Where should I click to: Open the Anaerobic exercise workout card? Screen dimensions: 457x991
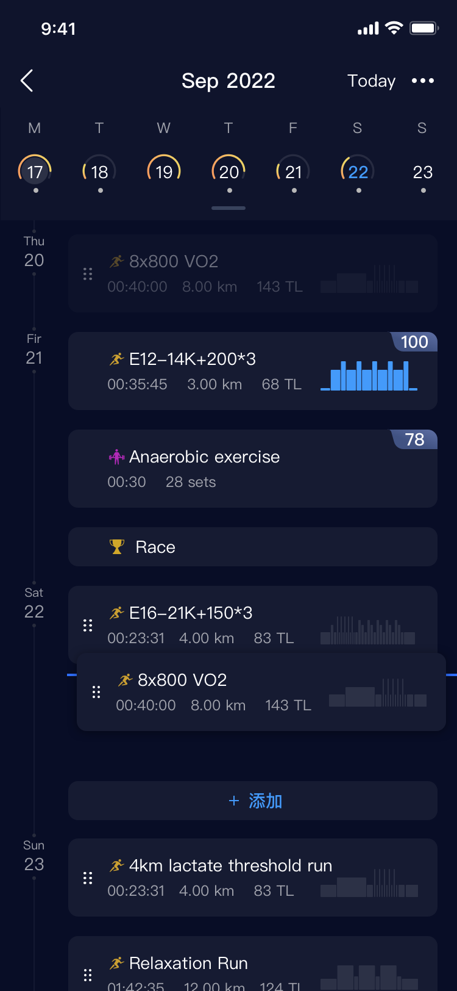click(253, 469)
